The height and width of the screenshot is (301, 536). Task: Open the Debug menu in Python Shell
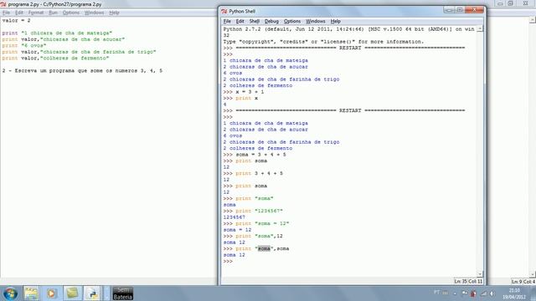click(271, 21)
